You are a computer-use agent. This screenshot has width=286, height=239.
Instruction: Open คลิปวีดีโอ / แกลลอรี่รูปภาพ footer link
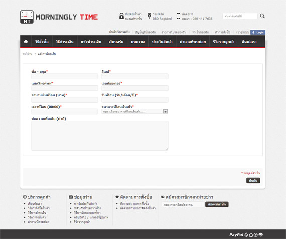[x=91, y=217]
